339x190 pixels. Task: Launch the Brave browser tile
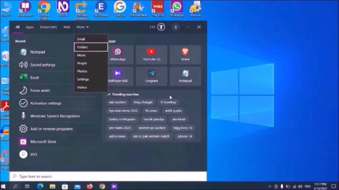(185, 54)
